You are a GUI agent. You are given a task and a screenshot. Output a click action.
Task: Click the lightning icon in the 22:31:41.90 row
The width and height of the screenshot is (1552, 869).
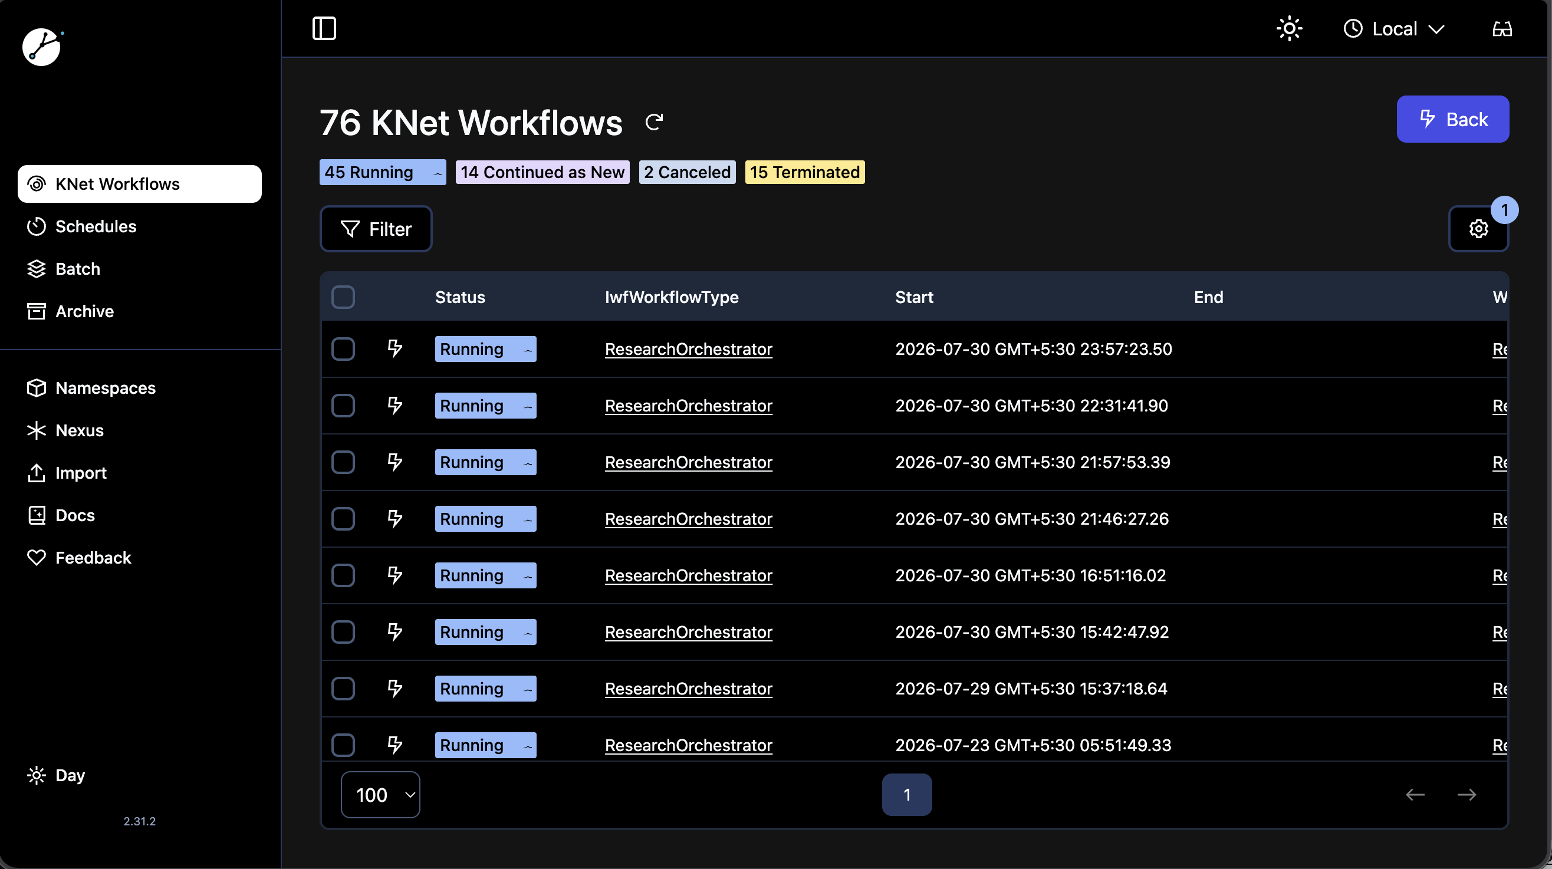coord(394,405)
